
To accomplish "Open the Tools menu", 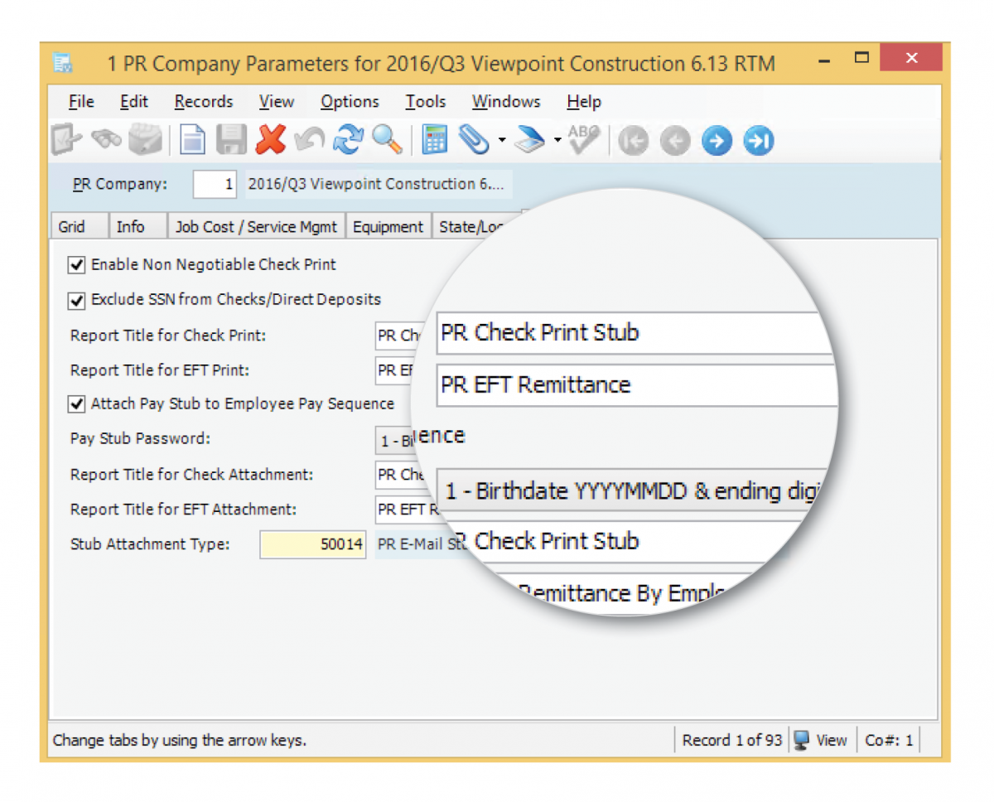I will [x=426, y=102].
